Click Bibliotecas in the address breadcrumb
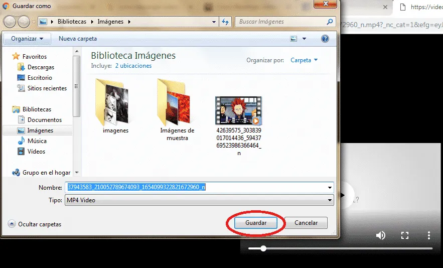Screen dimensions: 443x268 (72, 22)
